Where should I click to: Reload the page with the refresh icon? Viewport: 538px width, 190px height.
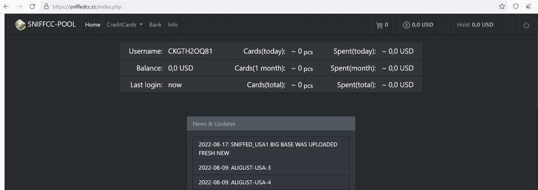tap(32, 6)
